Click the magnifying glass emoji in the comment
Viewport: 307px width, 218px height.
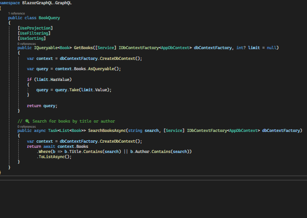(27, 121)
